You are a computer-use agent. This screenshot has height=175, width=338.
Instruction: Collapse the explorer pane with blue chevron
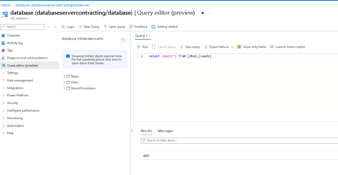[132, 131]
